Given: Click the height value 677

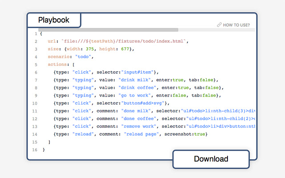Looking at the screenshot, I should (125, 49).
